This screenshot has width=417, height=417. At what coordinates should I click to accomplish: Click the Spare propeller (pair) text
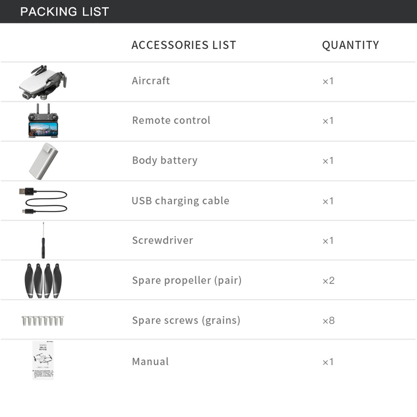point(187,281)
